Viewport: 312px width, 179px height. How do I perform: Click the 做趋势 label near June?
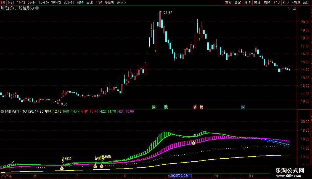[x=67, y=159]
